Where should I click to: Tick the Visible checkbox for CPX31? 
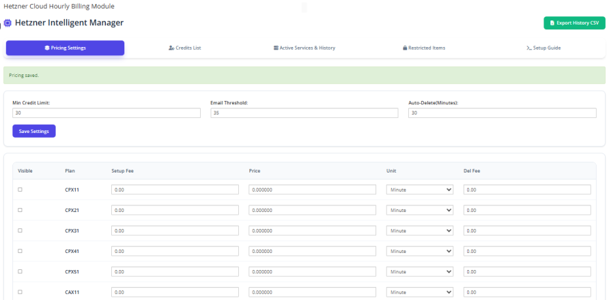[x=20, y=230]
